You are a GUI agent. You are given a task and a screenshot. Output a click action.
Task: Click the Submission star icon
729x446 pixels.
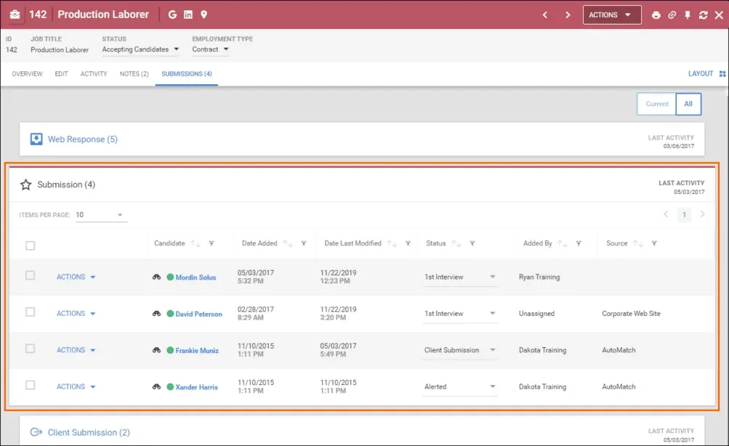point(25,185)
